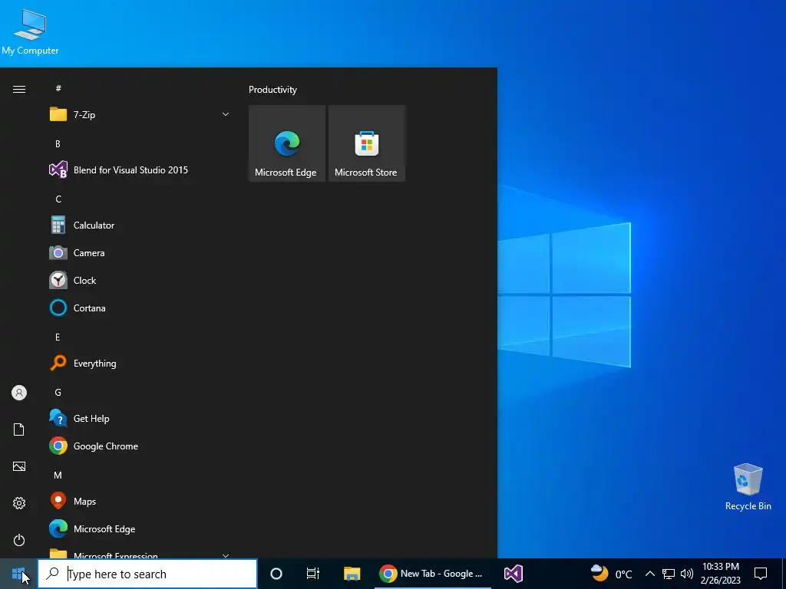
Task: Open the Camera app
Action: click(x=140, y=253)
